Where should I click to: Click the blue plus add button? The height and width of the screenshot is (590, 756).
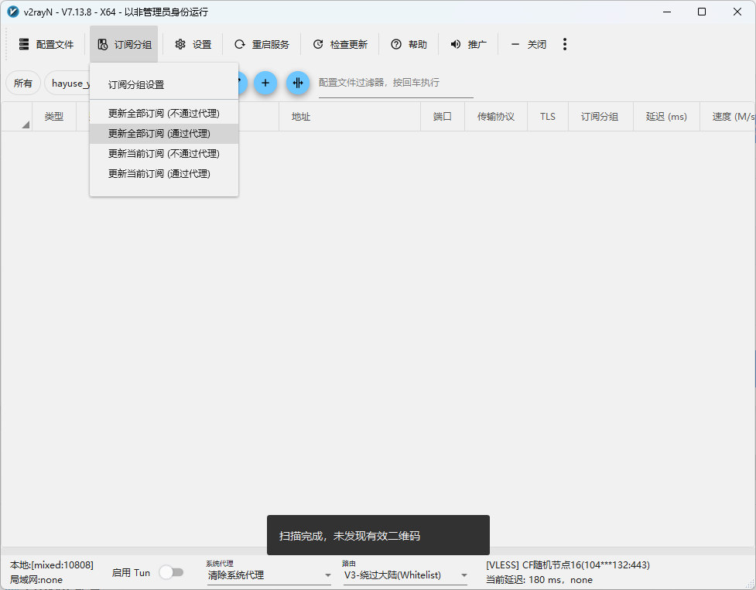[x=265, y=83]
